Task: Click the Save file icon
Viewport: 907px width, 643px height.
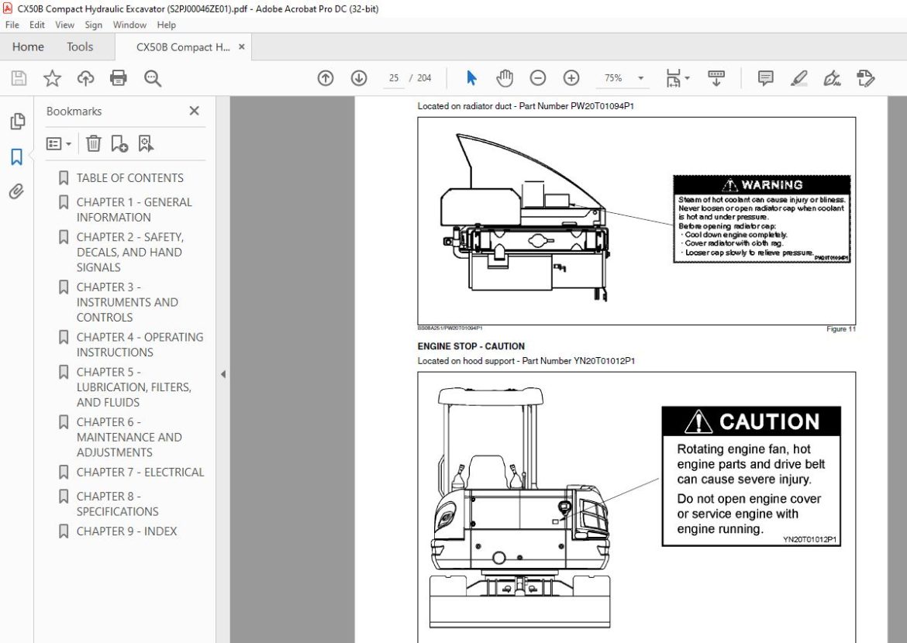Action: click(19, 78)
